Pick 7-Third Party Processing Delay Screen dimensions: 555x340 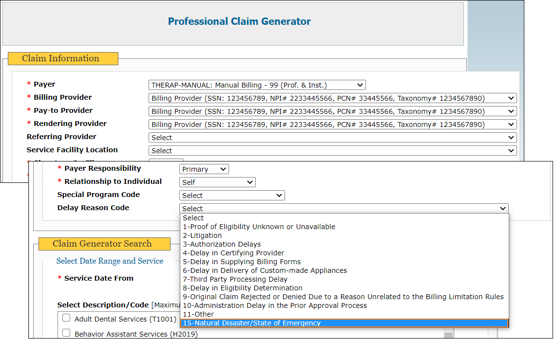pyautogui.click(x=235, y=279)
